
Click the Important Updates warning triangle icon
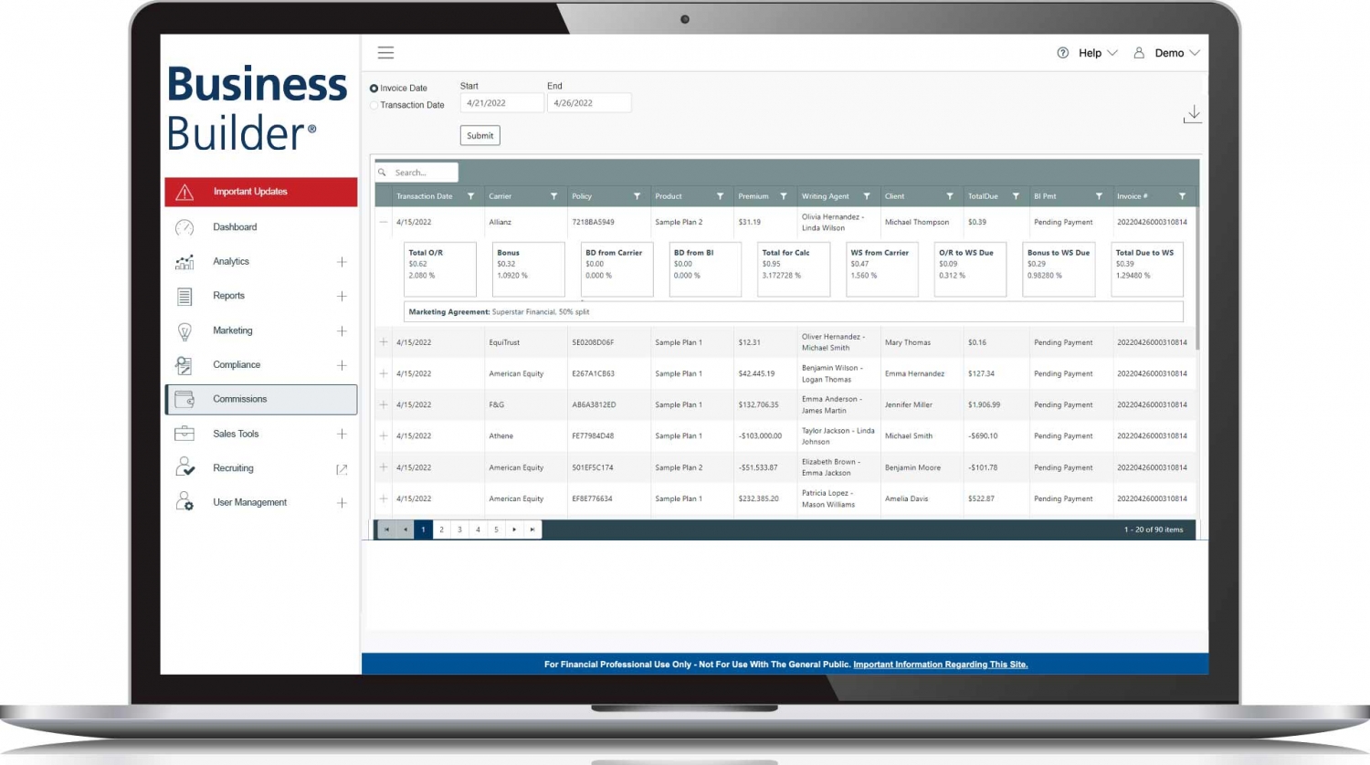(x=184, y=192)
